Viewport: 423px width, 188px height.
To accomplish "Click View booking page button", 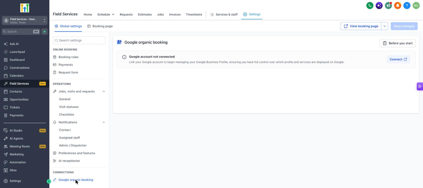I will (x=361, y=26).
